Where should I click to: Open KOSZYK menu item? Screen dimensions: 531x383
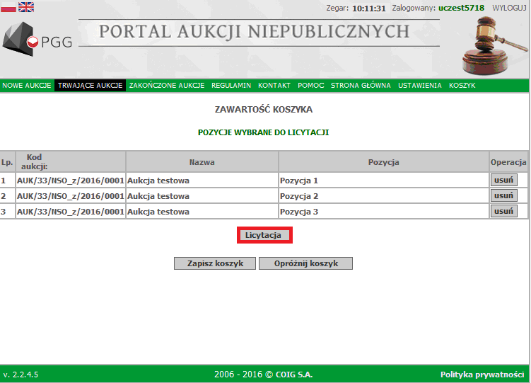[x=462, y=86]
